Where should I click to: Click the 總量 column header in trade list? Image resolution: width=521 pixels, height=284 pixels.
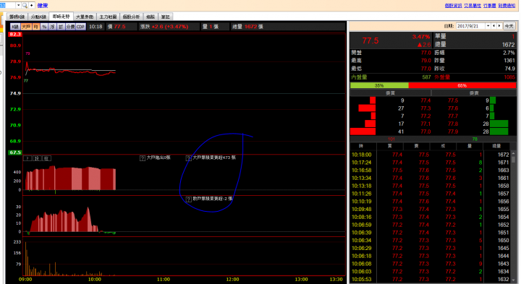(496, 146)
